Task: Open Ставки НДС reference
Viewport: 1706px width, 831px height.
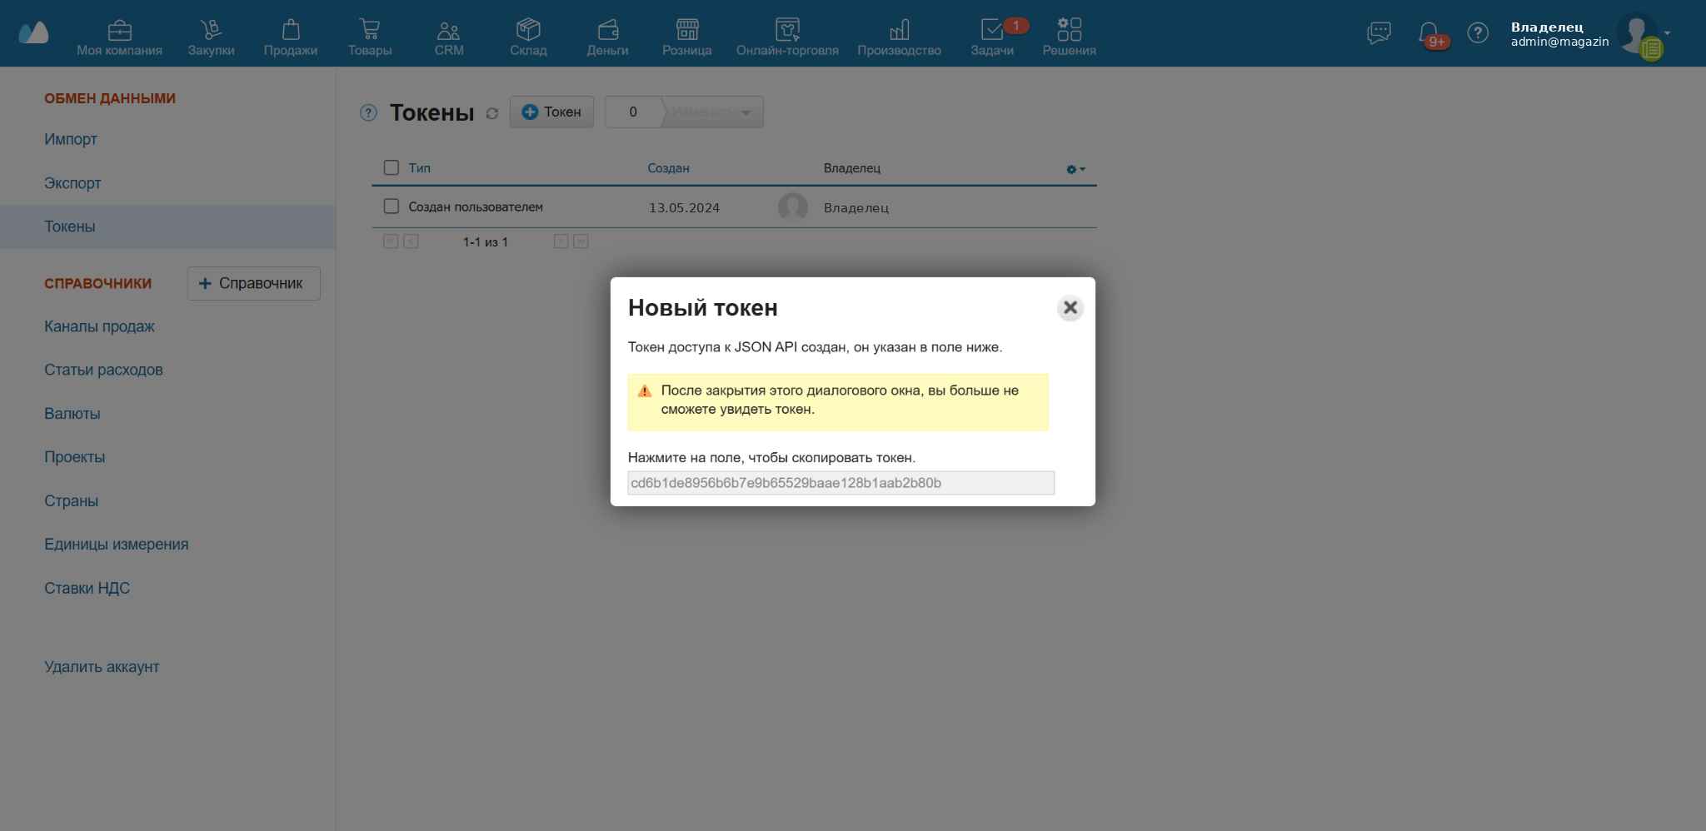Action: tap(87, 588)
